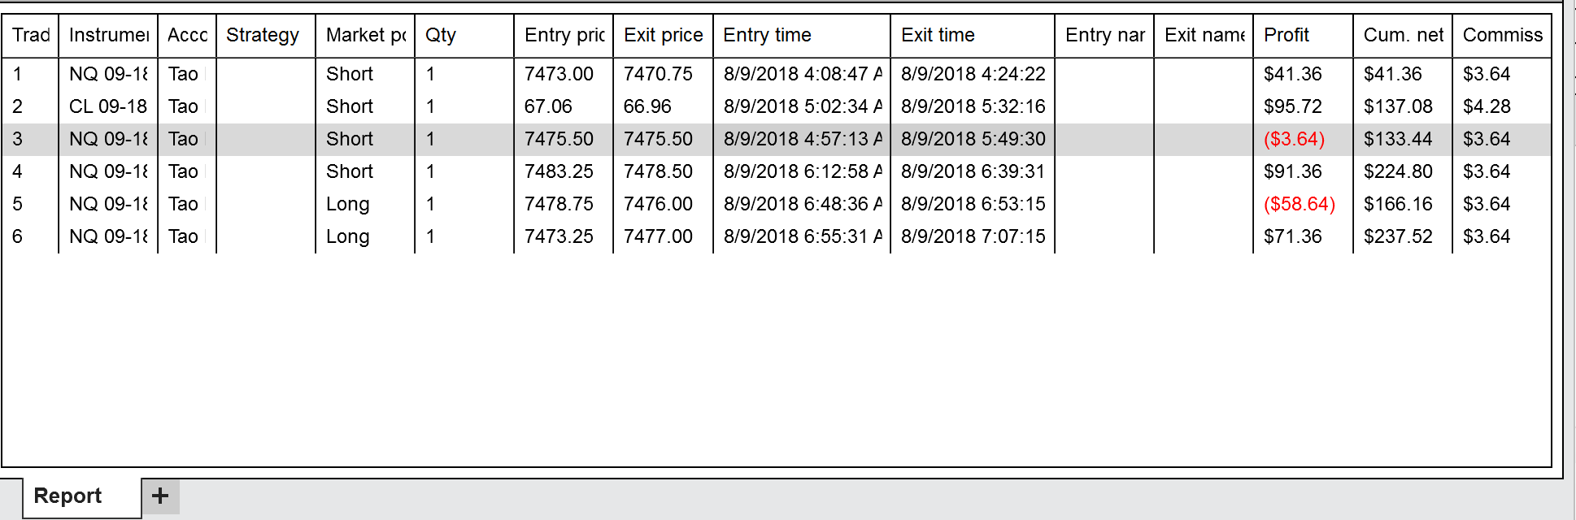Select the Cum. net profit header
1576x520 pixels.
(1403, 36)
